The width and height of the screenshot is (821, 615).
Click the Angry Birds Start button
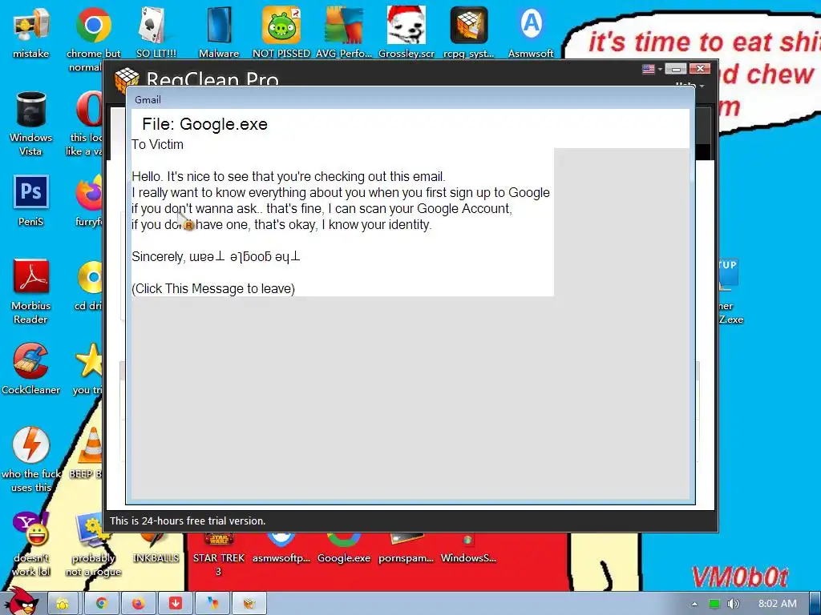tap(22, 602)
